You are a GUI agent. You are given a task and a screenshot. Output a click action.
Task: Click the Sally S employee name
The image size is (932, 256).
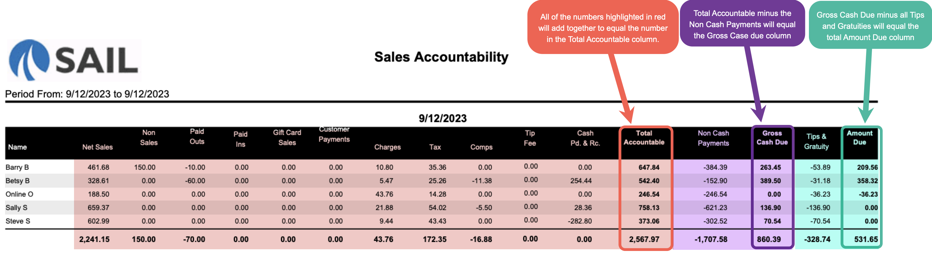16,208
